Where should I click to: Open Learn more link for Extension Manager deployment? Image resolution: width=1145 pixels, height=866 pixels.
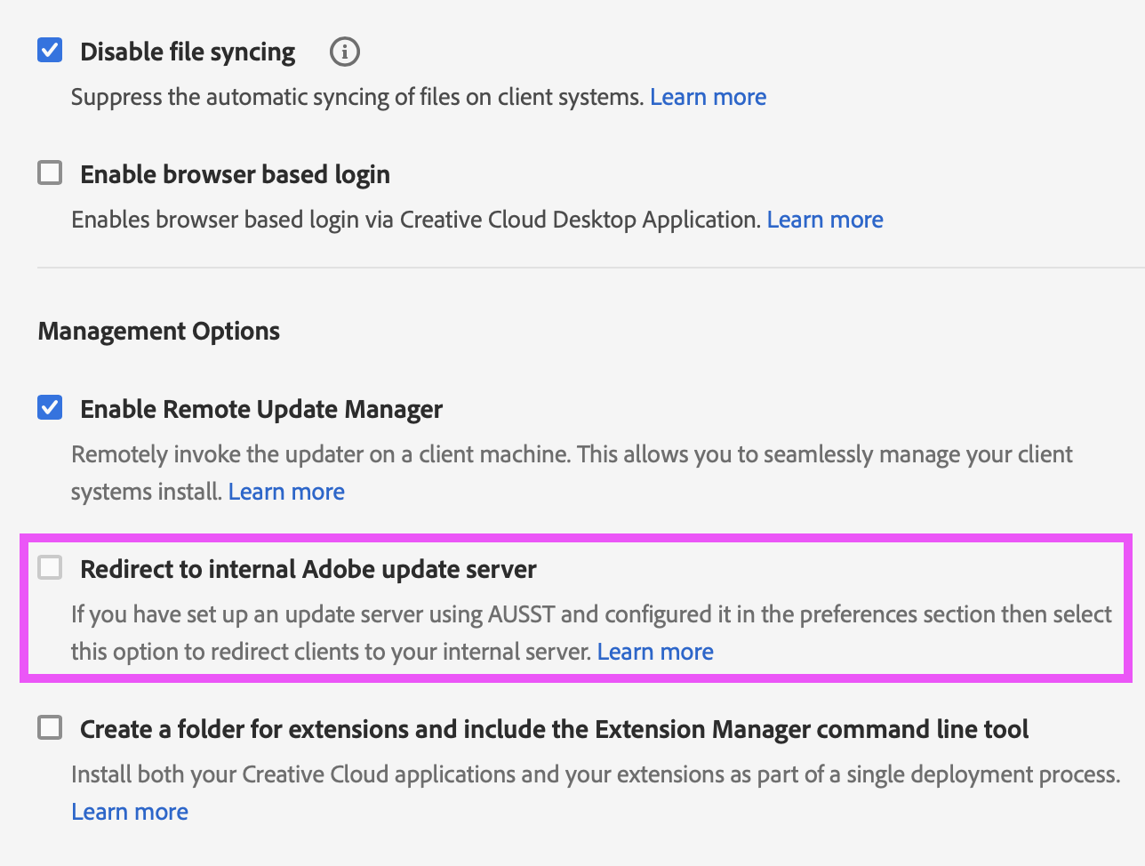click(x=130, y=812)
